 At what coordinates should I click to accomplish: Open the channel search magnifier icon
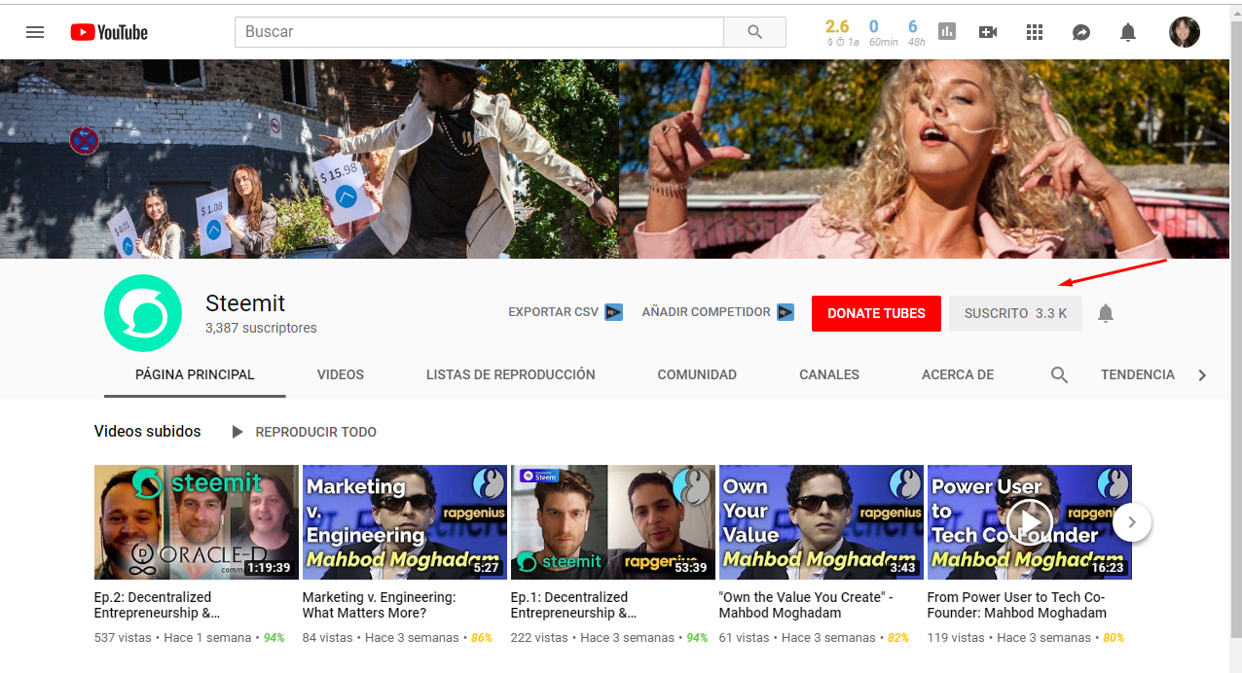(x=1059, y=374)
